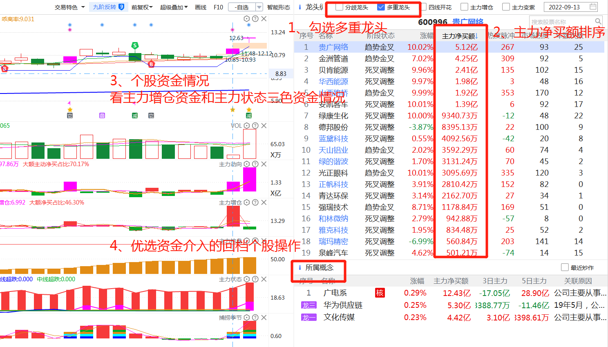
Task: Open the F10 company info
Action: pyautogui.click(x=219, y=7)
